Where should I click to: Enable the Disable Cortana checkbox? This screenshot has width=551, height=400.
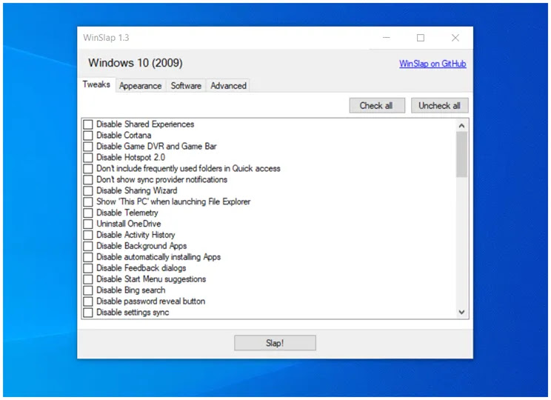(88, 136)
